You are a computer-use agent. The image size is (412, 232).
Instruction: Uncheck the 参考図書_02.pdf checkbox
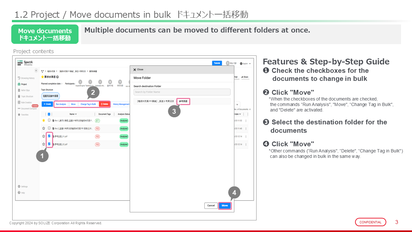(49, 144)
